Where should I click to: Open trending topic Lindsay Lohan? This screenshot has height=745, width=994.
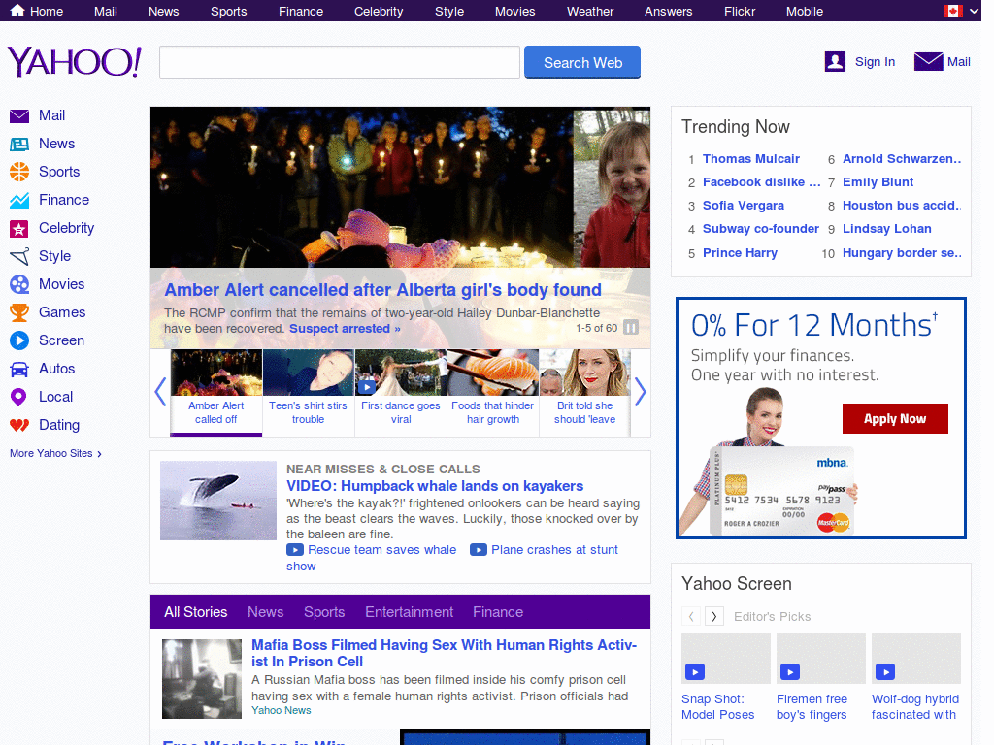coord(887,229)
